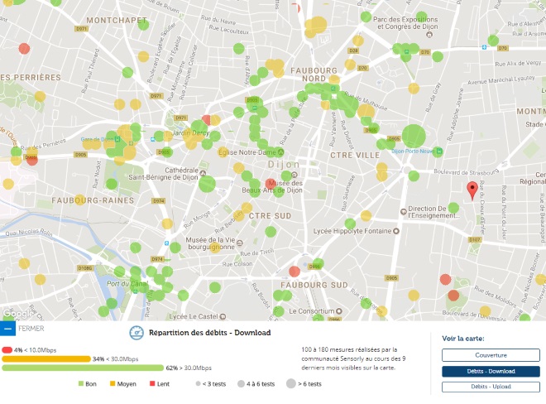546x404 pixels.
Task: Click the MONTCHAPET district label
Action: [x=117, y=20]
